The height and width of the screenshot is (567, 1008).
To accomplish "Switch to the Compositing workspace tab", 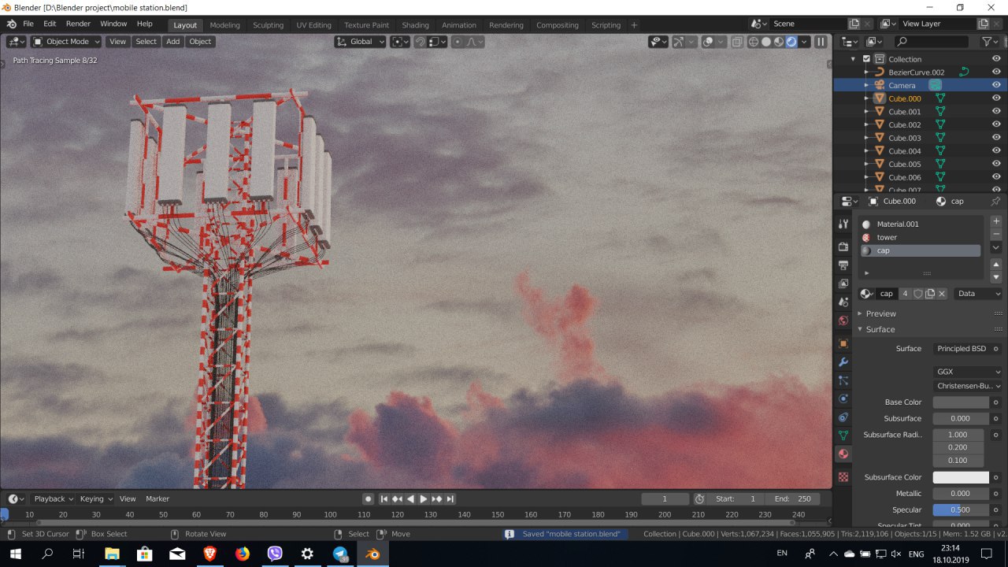I will pos(558,25).
